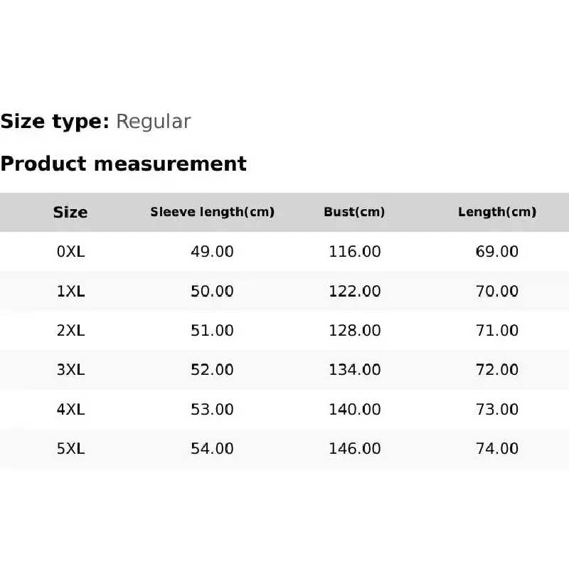
Task: Click the Size column header
Action: (70, 212)
